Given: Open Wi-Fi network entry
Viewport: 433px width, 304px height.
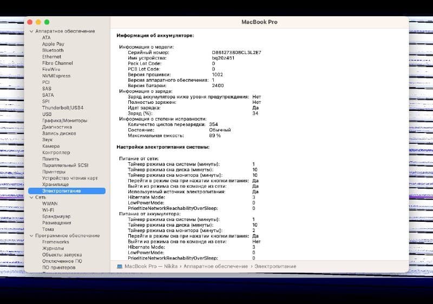Looking at the screenshot, I should click(48, 210).
